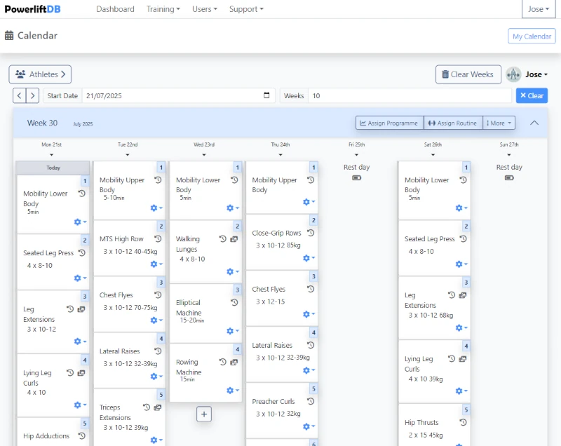Click the copy icon on Walking Lunges

(234, 238)
